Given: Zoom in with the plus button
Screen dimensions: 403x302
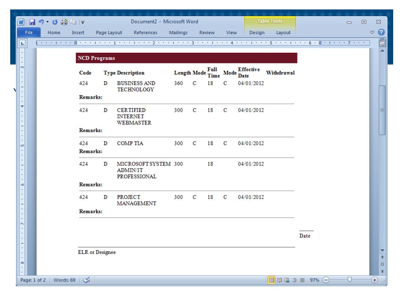Looking at the screenshot, I should [x=375, y=280].
